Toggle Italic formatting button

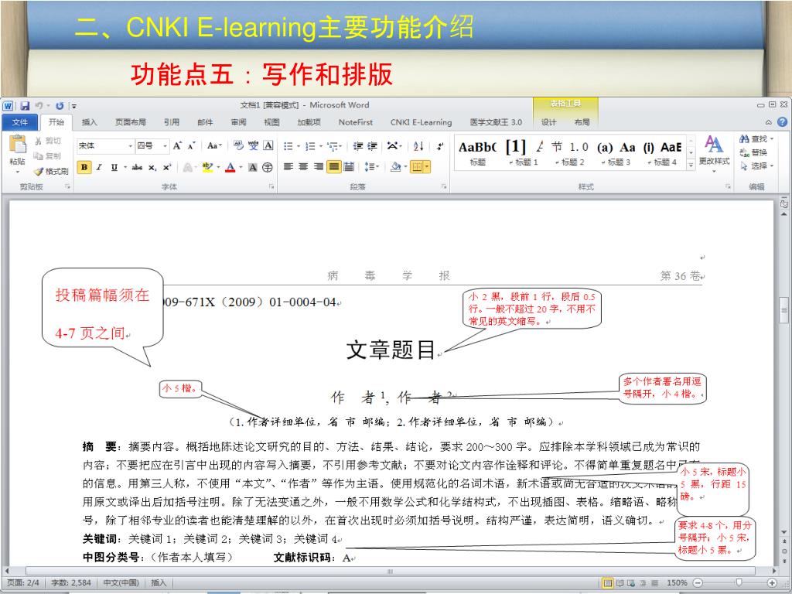click(x=100, y=167)
